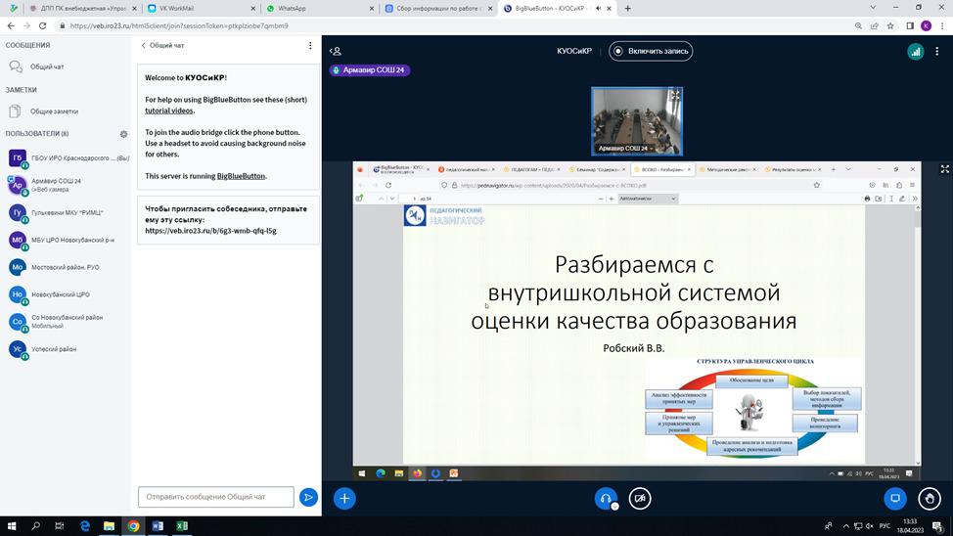This screenshot has width=953, height=536.
Task: Open Excel from the Windows taskbar
Action: click(x=182, y=526)
